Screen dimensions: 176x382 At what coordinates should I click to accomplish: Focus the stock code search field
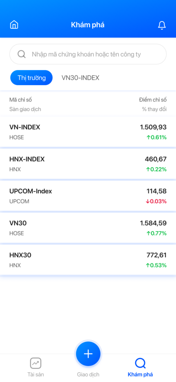pos(88,54)
